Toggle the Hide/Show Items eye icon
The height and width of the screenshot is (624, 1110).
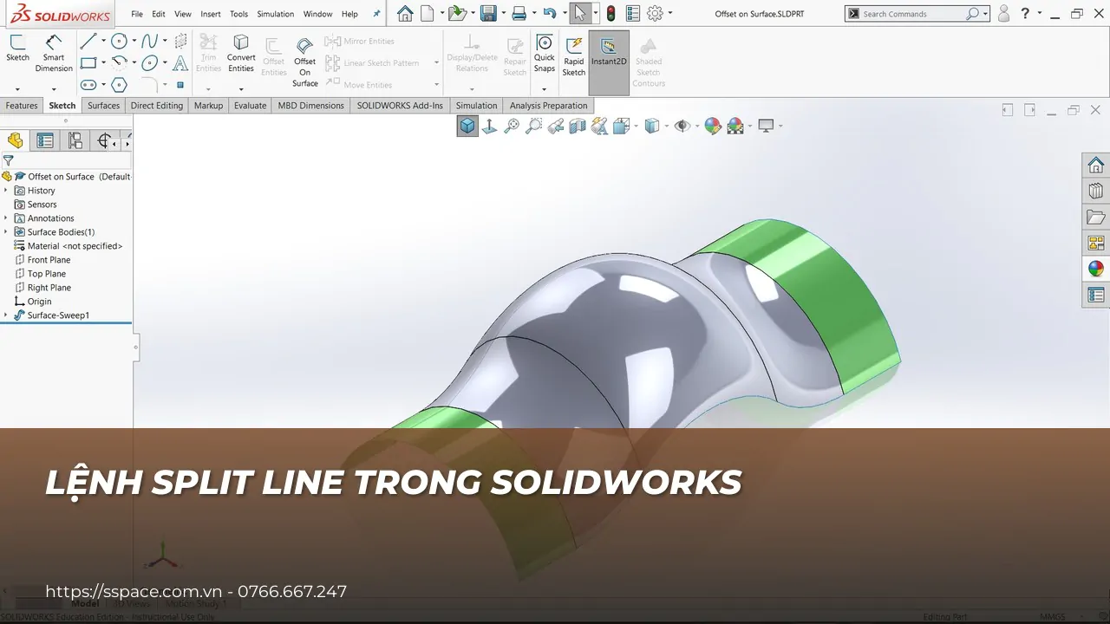click(x=682, y=126)
